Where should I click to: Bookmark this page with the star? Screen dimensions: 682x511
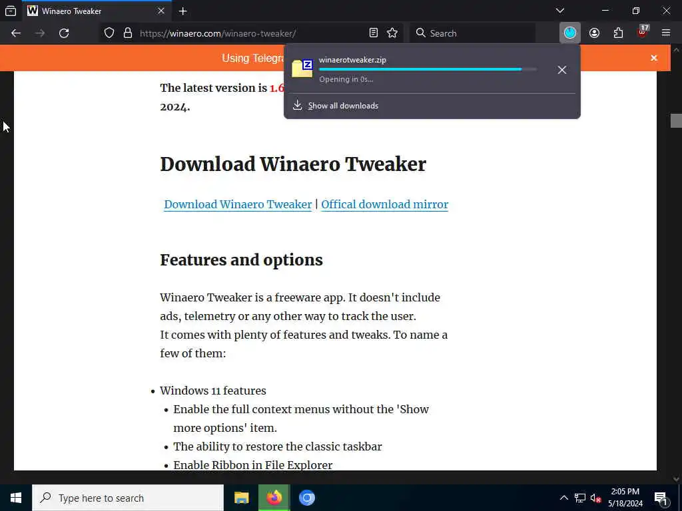coord(392,33)
